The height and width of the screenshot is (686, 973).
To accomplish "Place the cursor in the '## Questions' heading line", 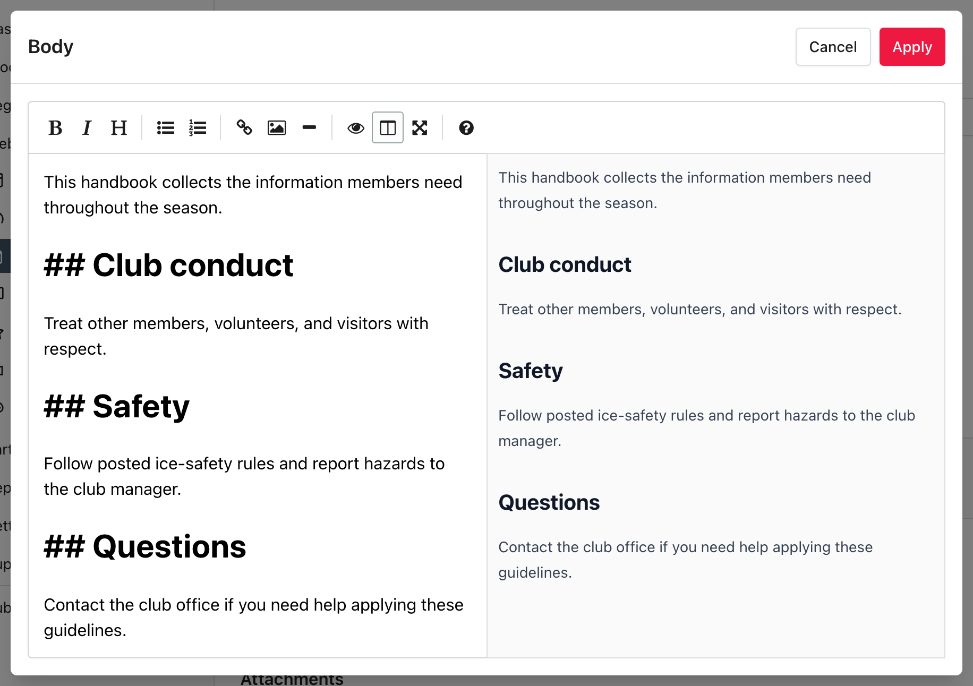I will [145, 546].
